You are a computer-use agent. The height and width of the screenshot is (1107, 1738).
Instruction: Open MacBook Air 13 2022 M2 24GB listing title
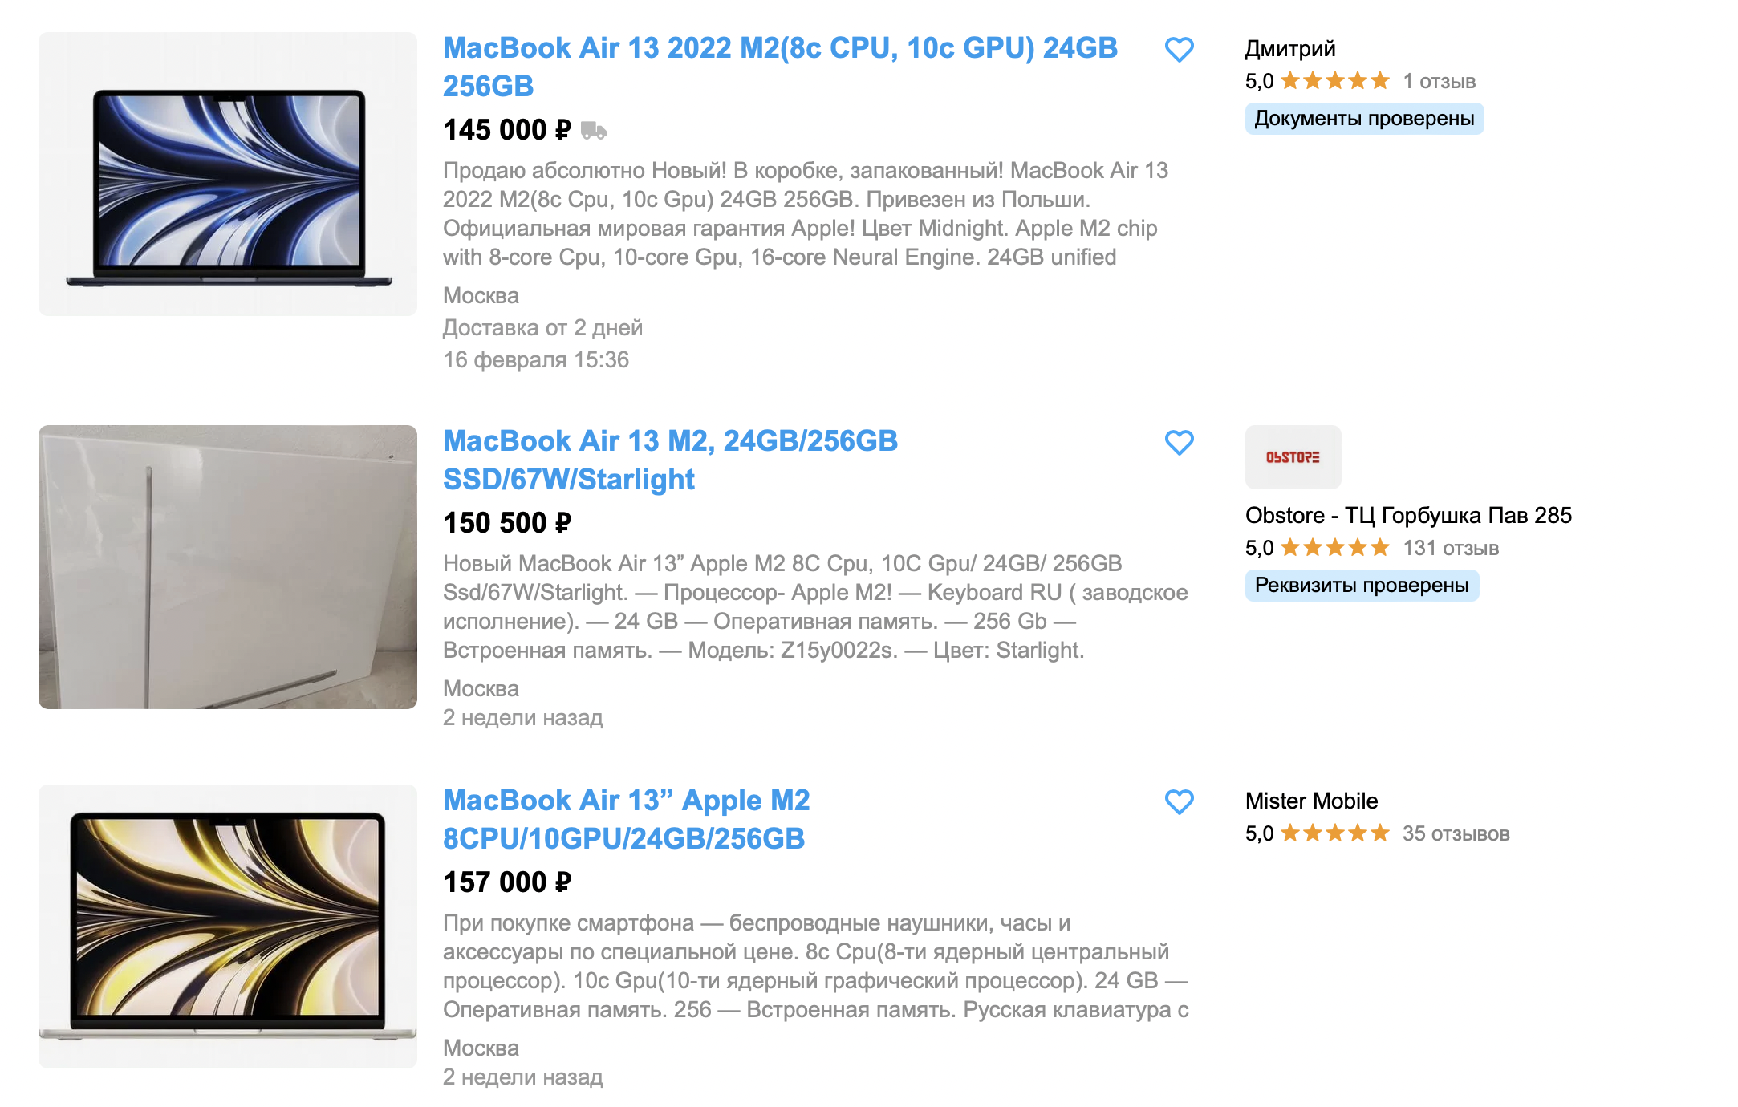click(780, 67)
